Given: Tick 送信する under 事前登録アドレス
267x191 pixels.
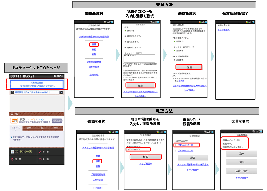Looking at the screenshot, I should [174, 41].
